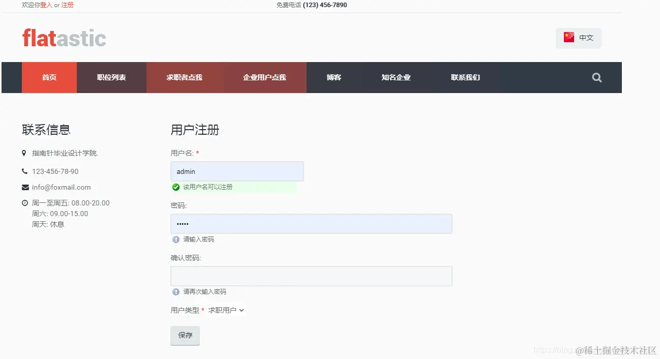Click the 123-456-78-90 contact phone text
Screen dimensions: 660x359
[55, 171]
